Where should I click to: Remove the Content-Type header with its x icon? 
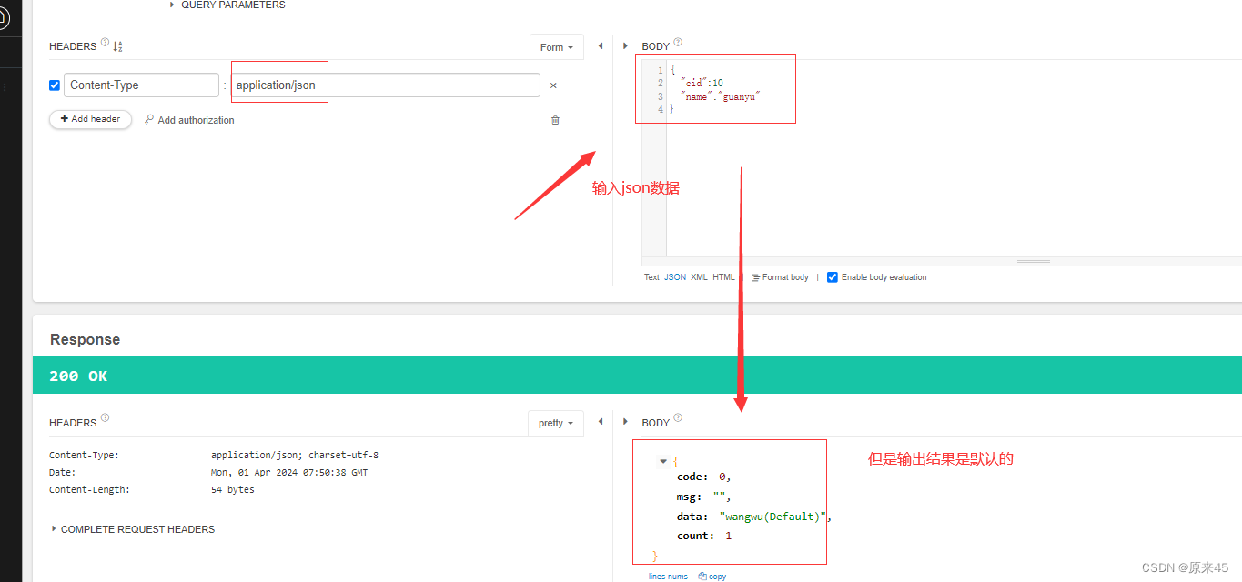553,85
